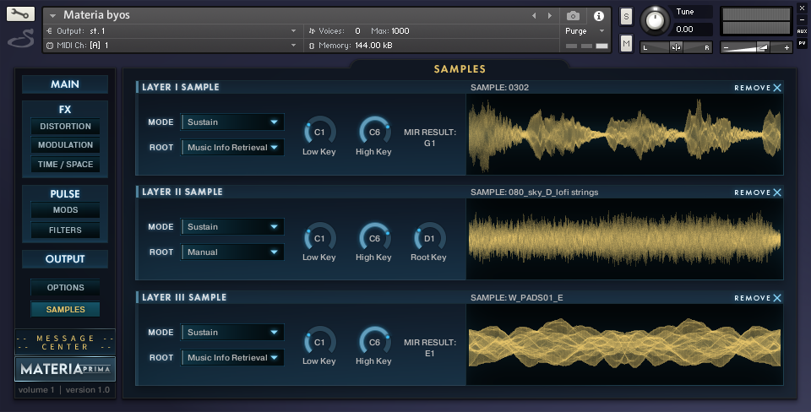Click the volume minus button

(726, 47)
